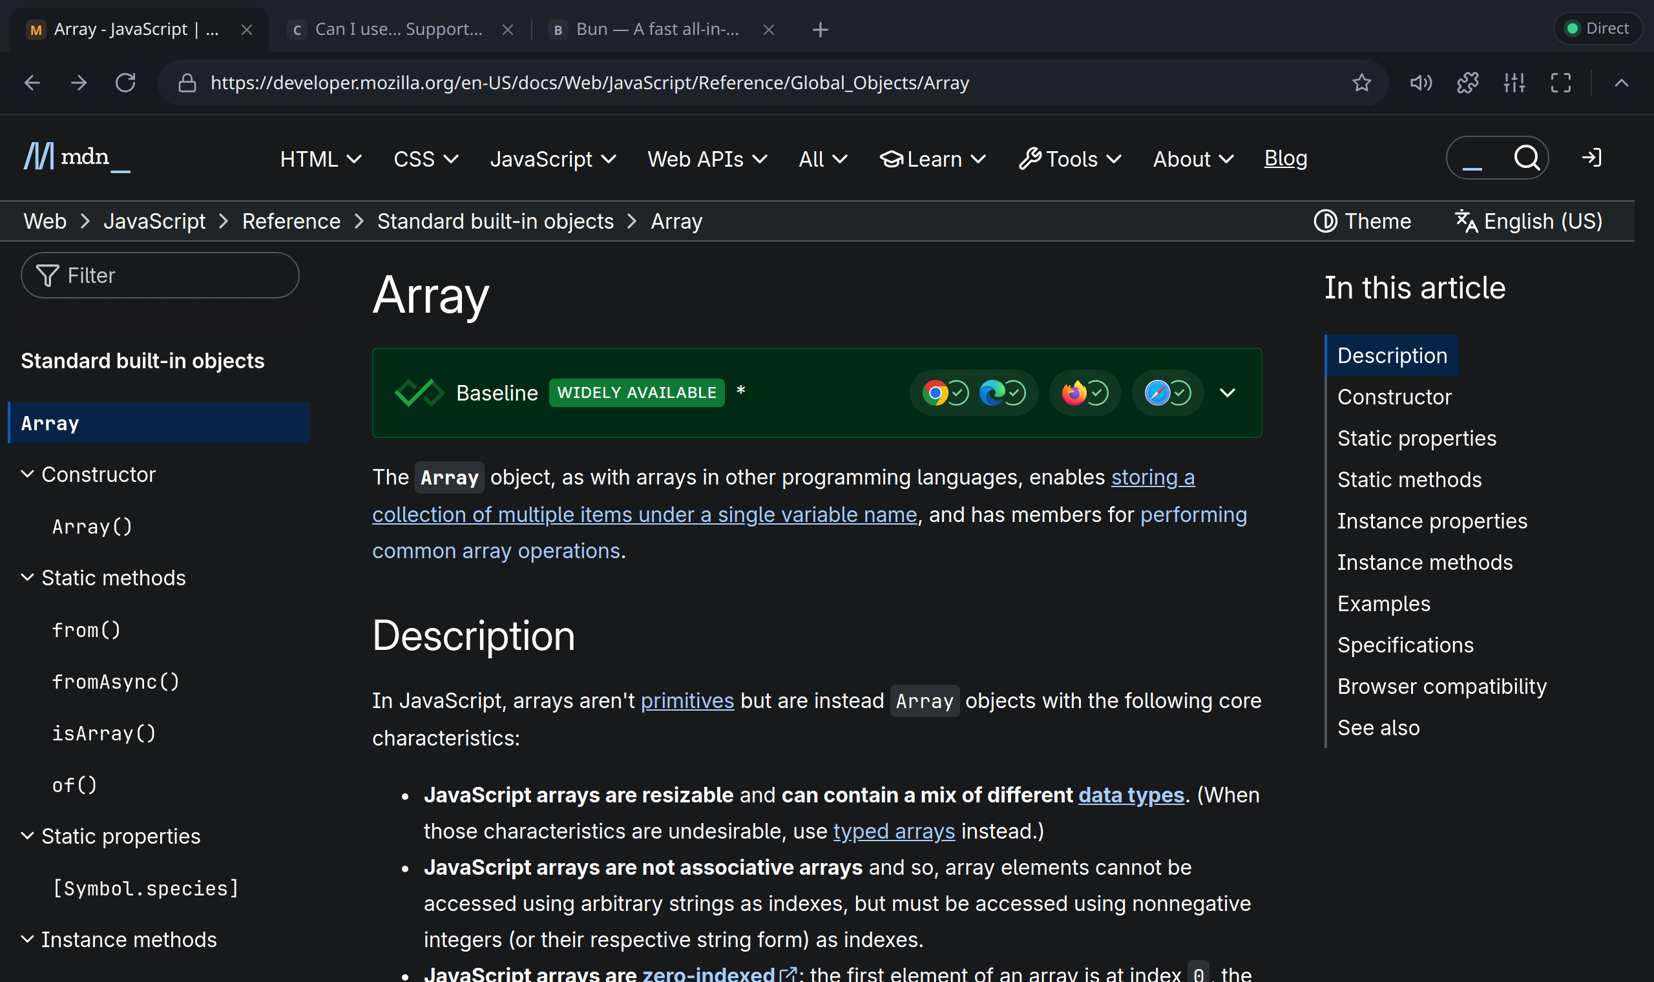Click the Firefox support icon in Baseline
This screenshot has height=982, width=1654.
coord(1074,393)
